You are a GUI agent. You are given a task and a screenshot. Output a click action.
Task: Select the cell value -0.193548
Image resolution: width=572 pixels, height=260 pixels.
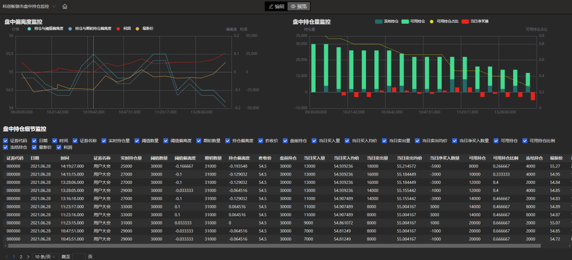click(238, 166)
